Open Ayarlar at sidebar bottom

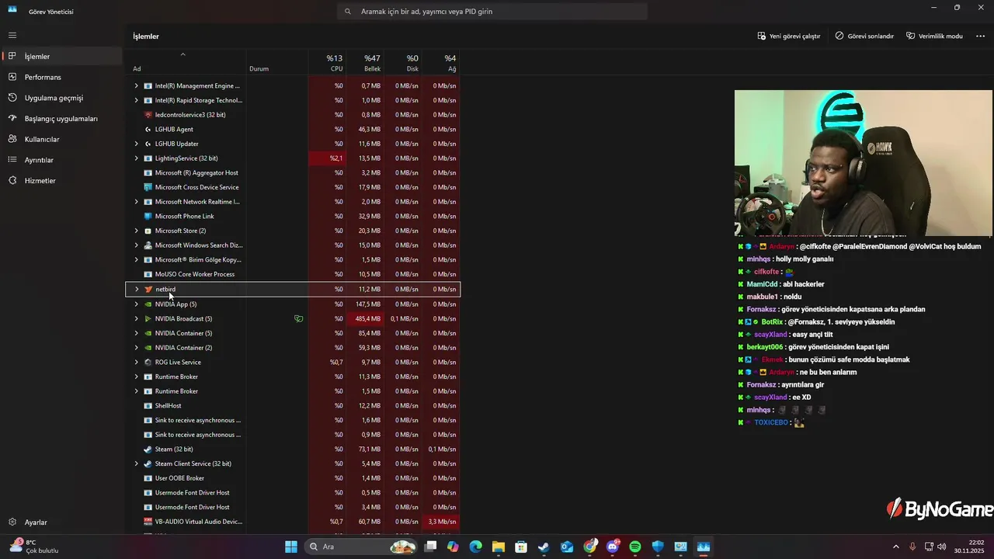62,522
